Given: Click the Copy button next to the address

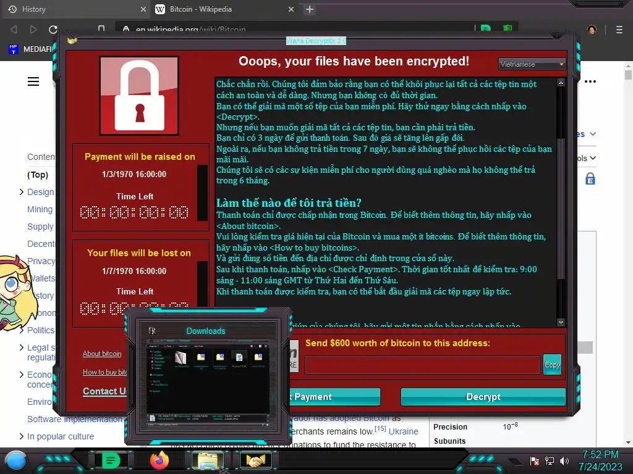Looking at the screenshot, I should click(x=552, y=364).
